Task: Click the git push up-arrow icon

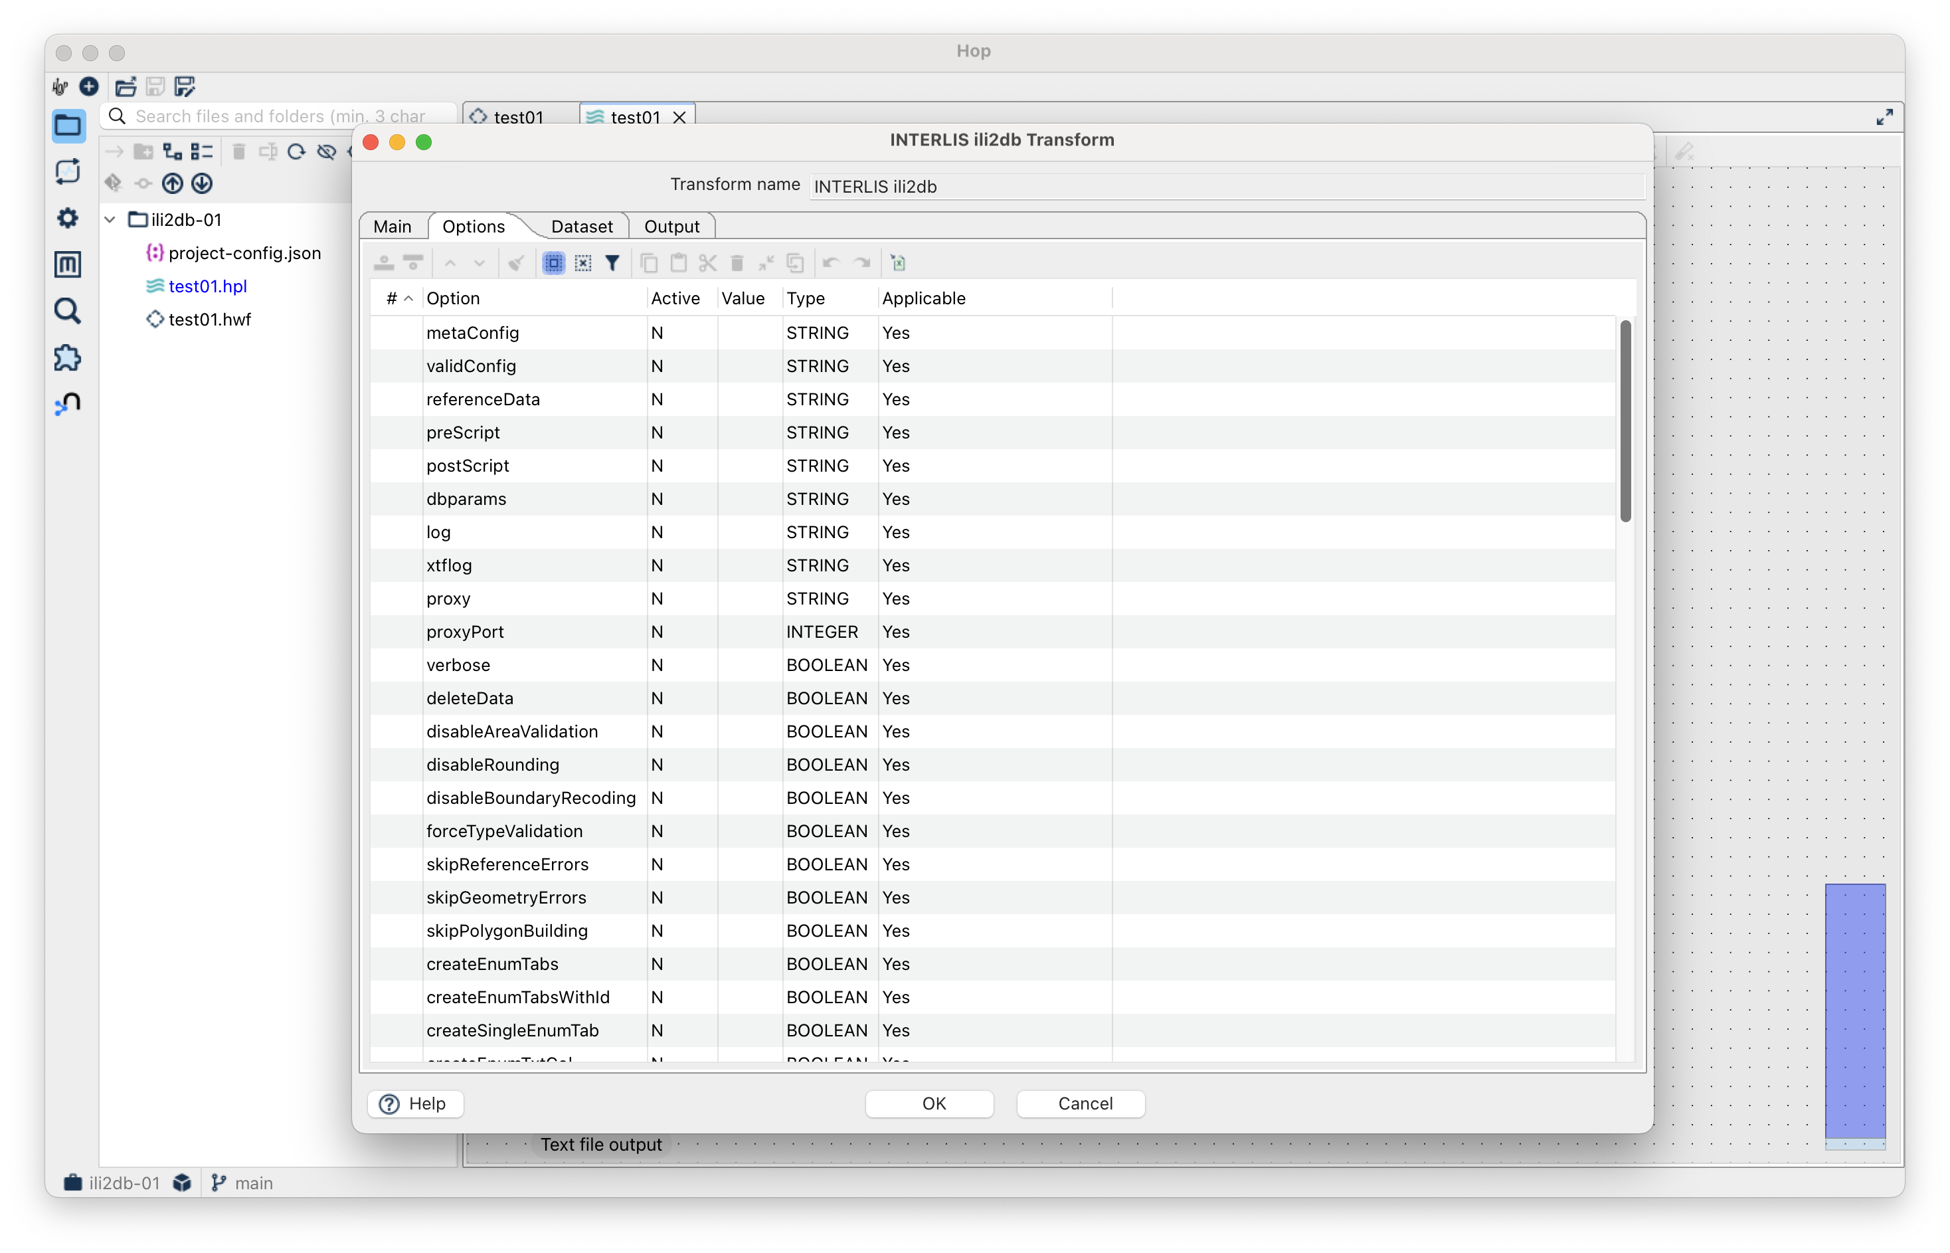Action: [173, 184]
